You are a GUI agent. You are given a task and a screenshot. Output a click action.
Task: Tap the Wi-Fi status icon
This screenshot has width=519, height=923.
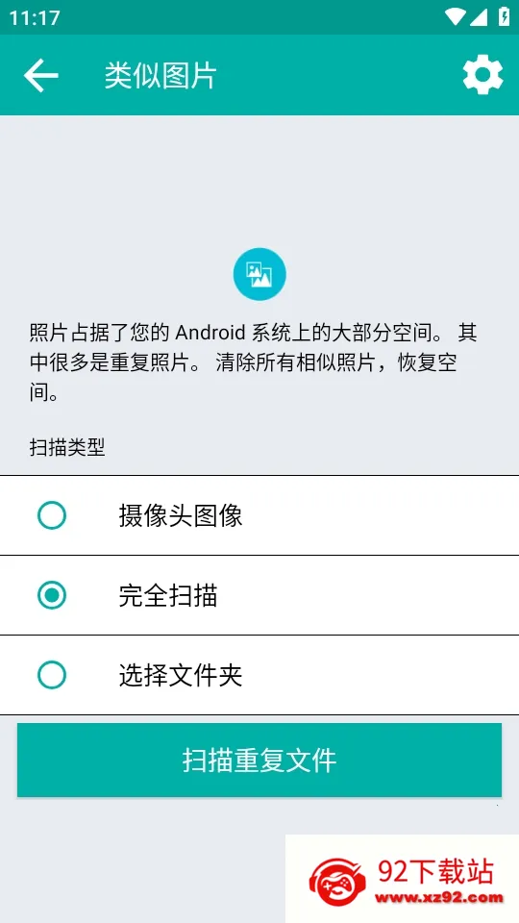coord(455,16)
